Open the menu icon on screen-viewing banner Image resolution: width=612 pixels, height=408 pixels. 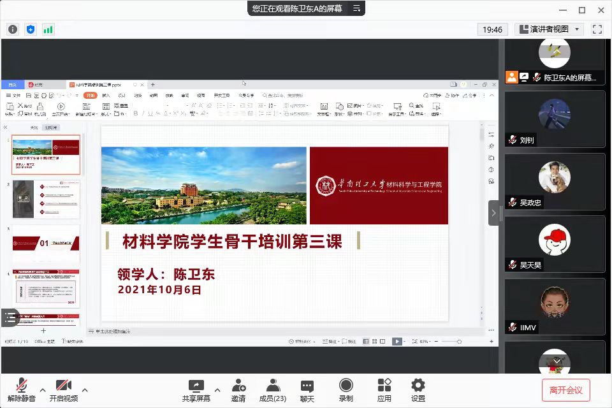pos(356,8)
